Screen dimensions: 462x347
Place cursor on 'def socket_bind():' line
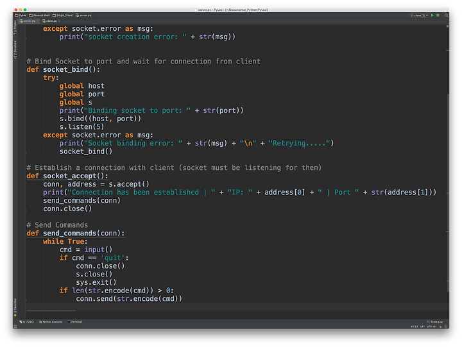click(63, 69)
